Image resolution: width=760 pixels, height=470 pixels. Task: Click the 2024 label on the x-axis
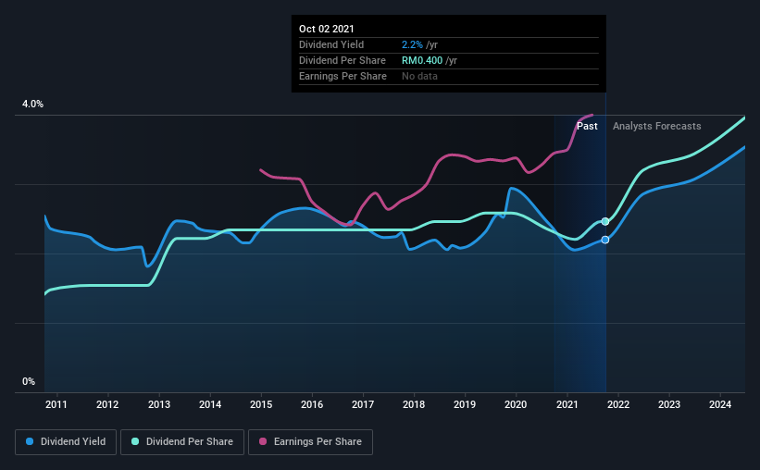[x=720, y=404]
